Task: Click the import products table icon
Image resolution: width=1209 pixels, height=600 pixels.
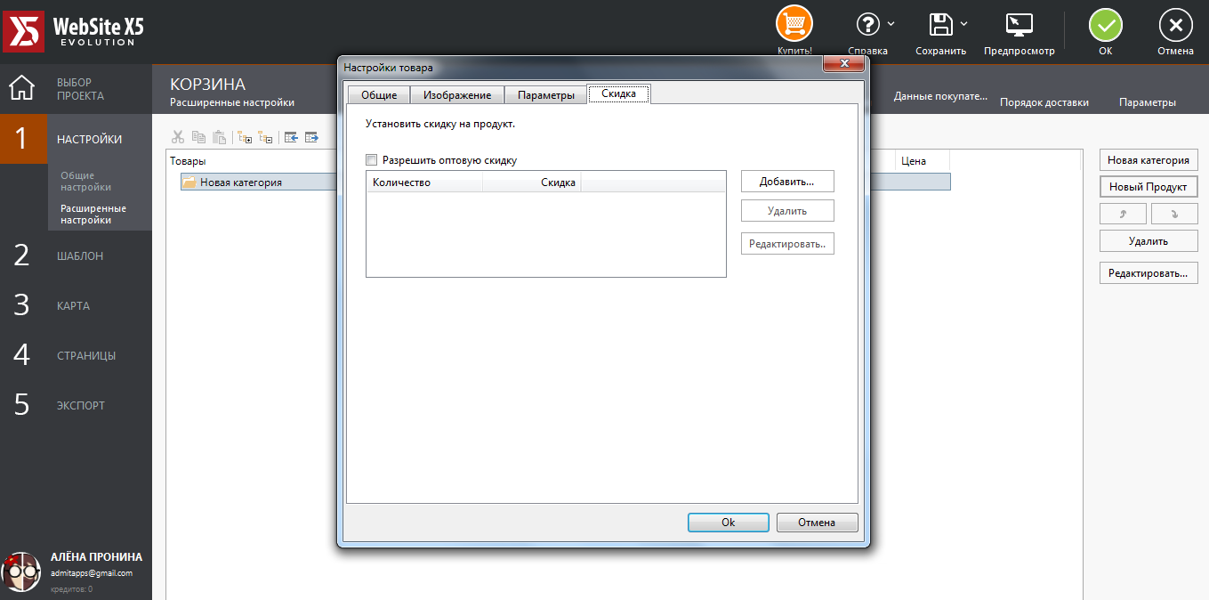Action: point(291,137)
